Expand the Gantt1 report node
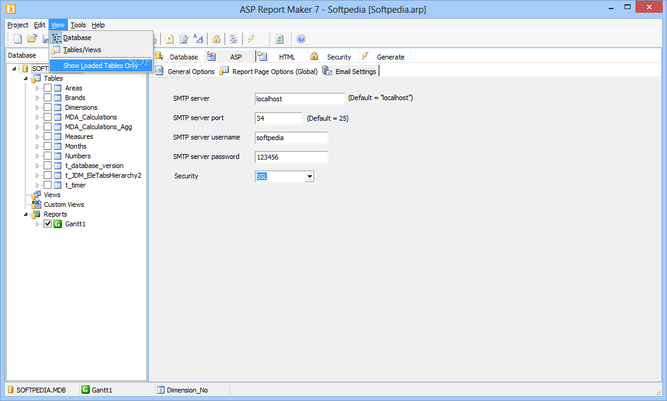Image resolution: width=667 pixels, height=401 pixels. click(37, 224)
